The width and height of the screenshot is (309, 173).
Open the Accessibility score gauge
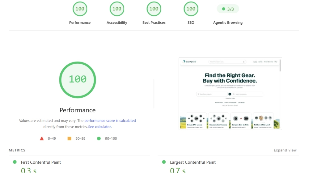coord(117,9)
